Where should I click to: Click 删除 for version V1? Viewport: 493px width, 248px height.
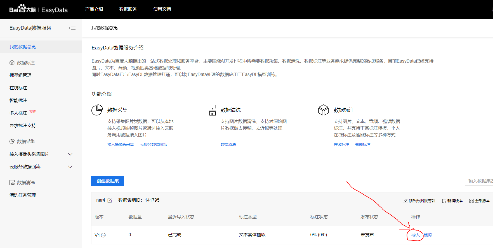click(428, 235)
